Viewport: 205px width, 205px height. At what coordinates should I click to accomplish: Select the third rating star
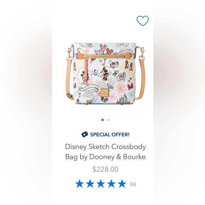101,184
